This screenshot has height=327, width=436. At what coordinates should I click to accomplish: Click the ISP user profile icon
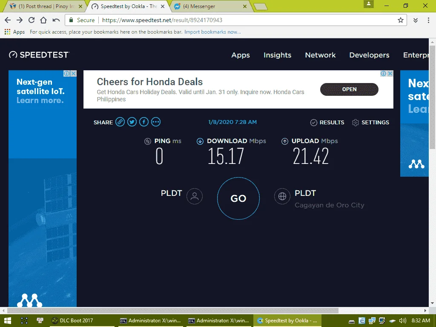pyautogui.click(x=194, y=196)
